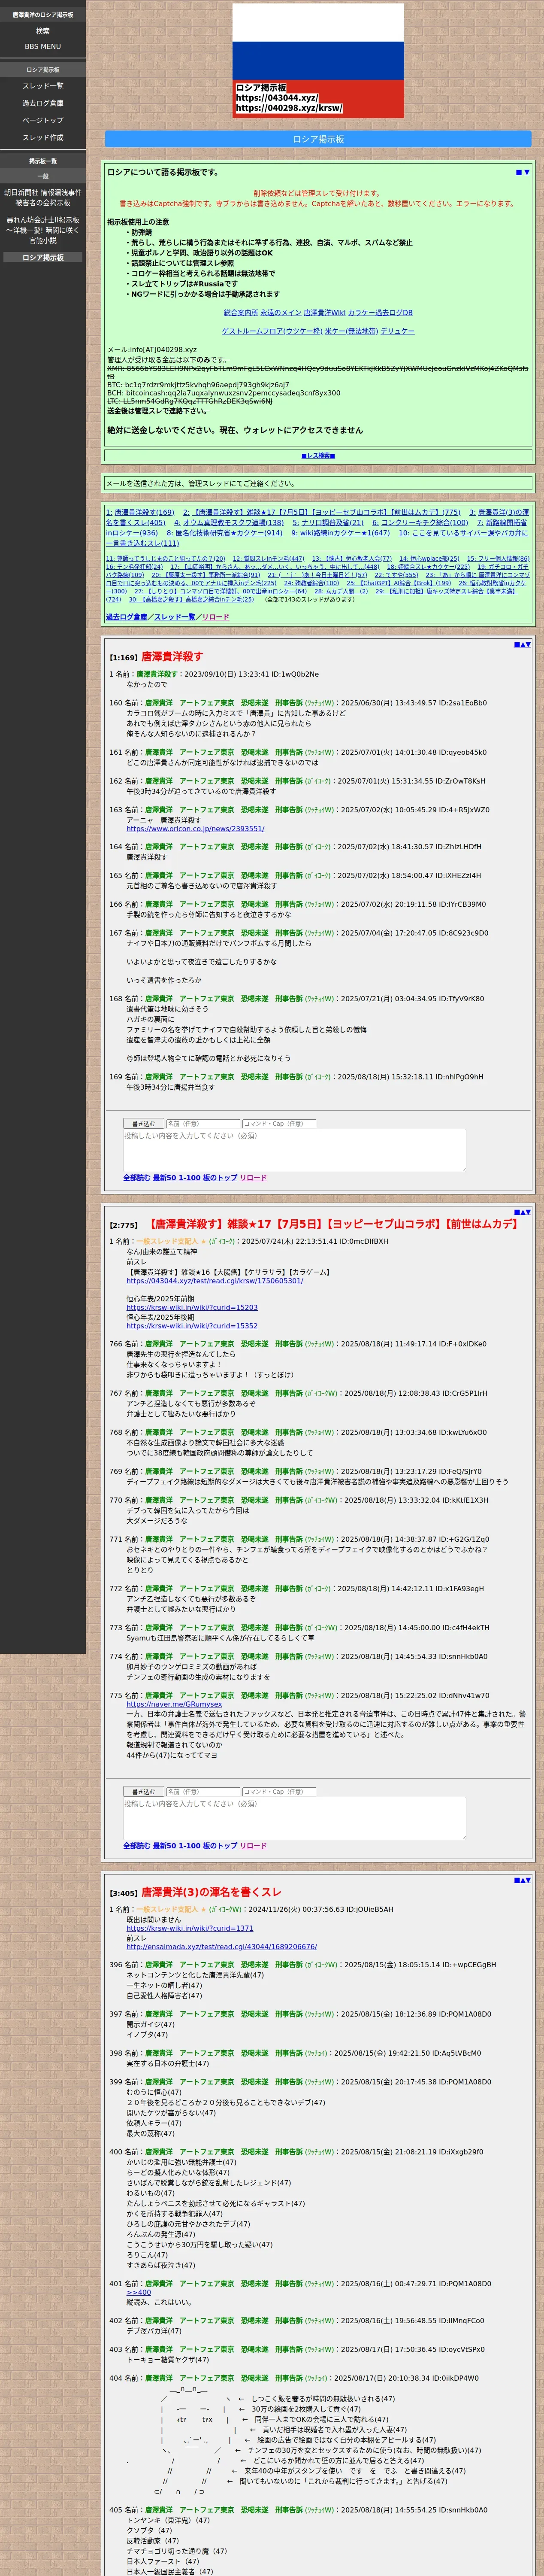Click the ■ icon of thread 2 雑談★17
The height and width of the screenshot is (2576, 544).
click(517, 1212)
